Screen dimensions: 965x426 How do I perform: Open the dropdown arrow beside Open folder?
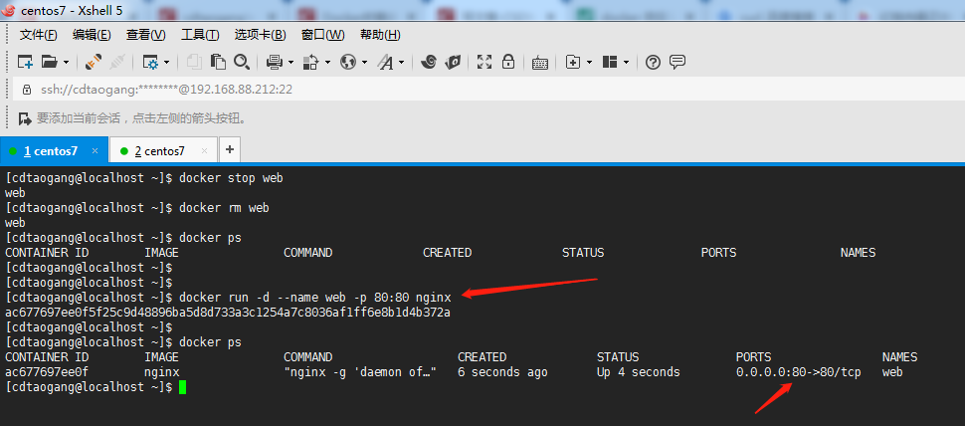pos(66,62)
